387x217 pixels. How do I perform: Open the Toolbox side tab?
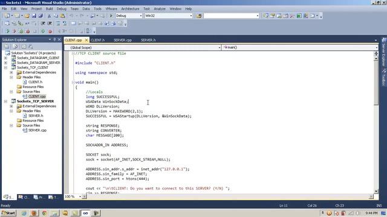[x=384, y=78]
